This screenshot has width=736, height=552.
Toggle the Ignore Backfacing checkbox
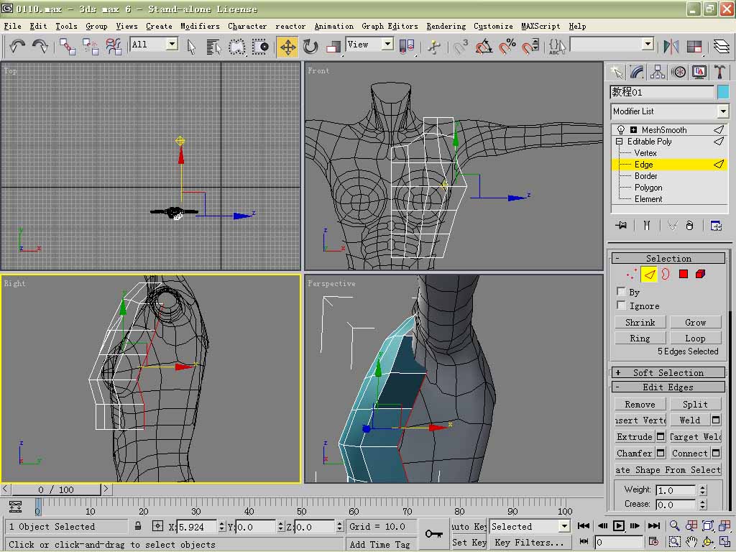[621, 305]
